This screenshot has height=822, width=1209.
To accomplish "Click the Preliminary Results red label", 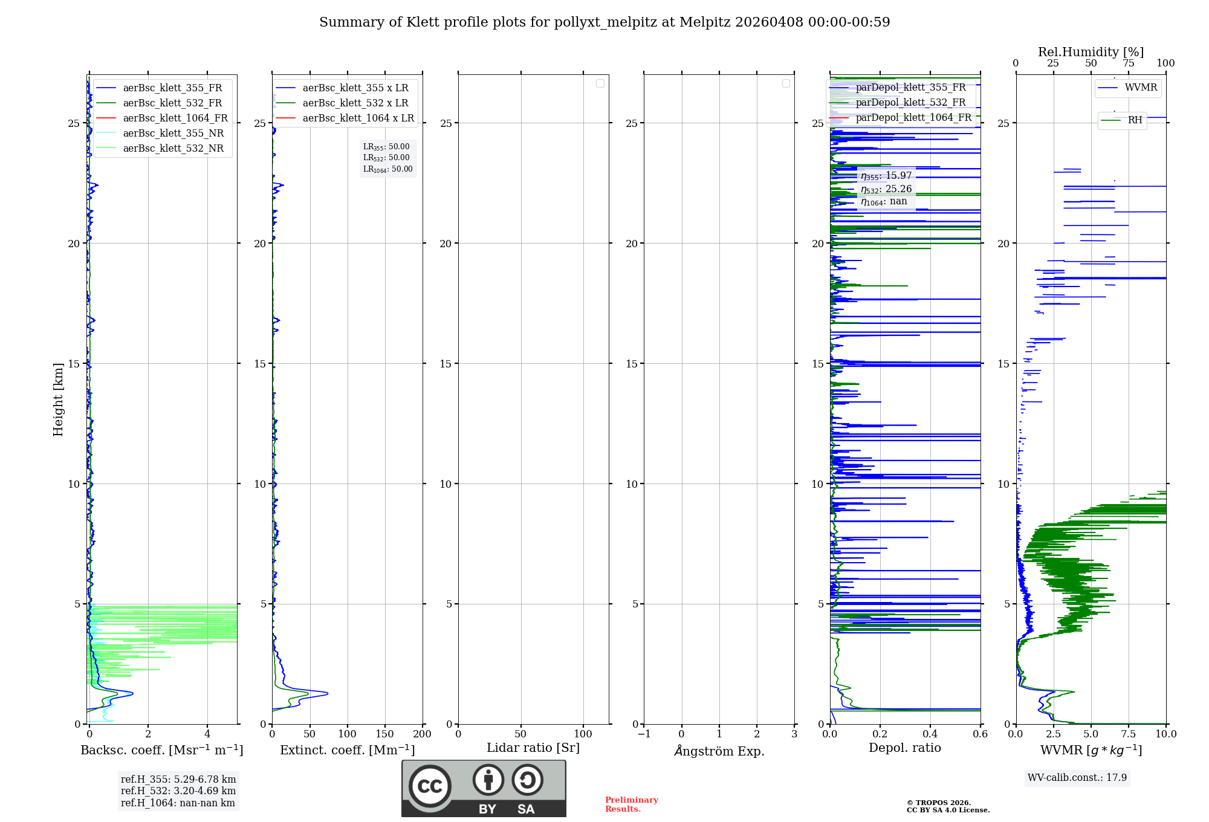I will point(631,804).
